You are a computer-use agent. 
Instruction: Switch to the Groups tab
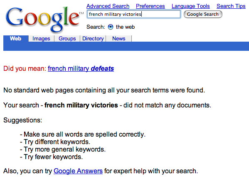click(67, 39)
